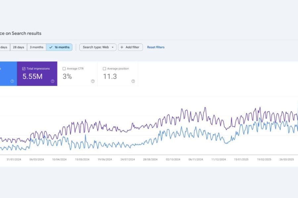Screen dimensions: 298x198
Task: Enable the Average CTR checkbox
Action: point(64,69)
